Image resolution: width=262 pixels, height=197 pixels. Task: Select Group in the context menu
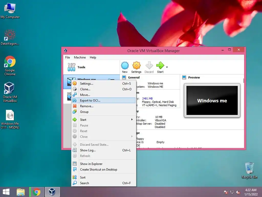point(104,112)
